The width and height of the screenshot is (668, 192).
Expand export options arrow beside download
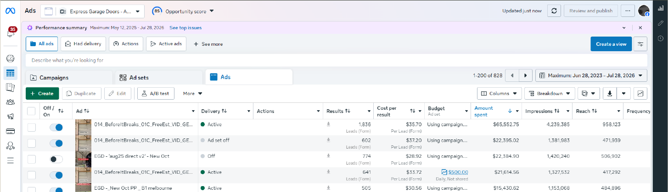pyautogui.click(x=623, y=94)
